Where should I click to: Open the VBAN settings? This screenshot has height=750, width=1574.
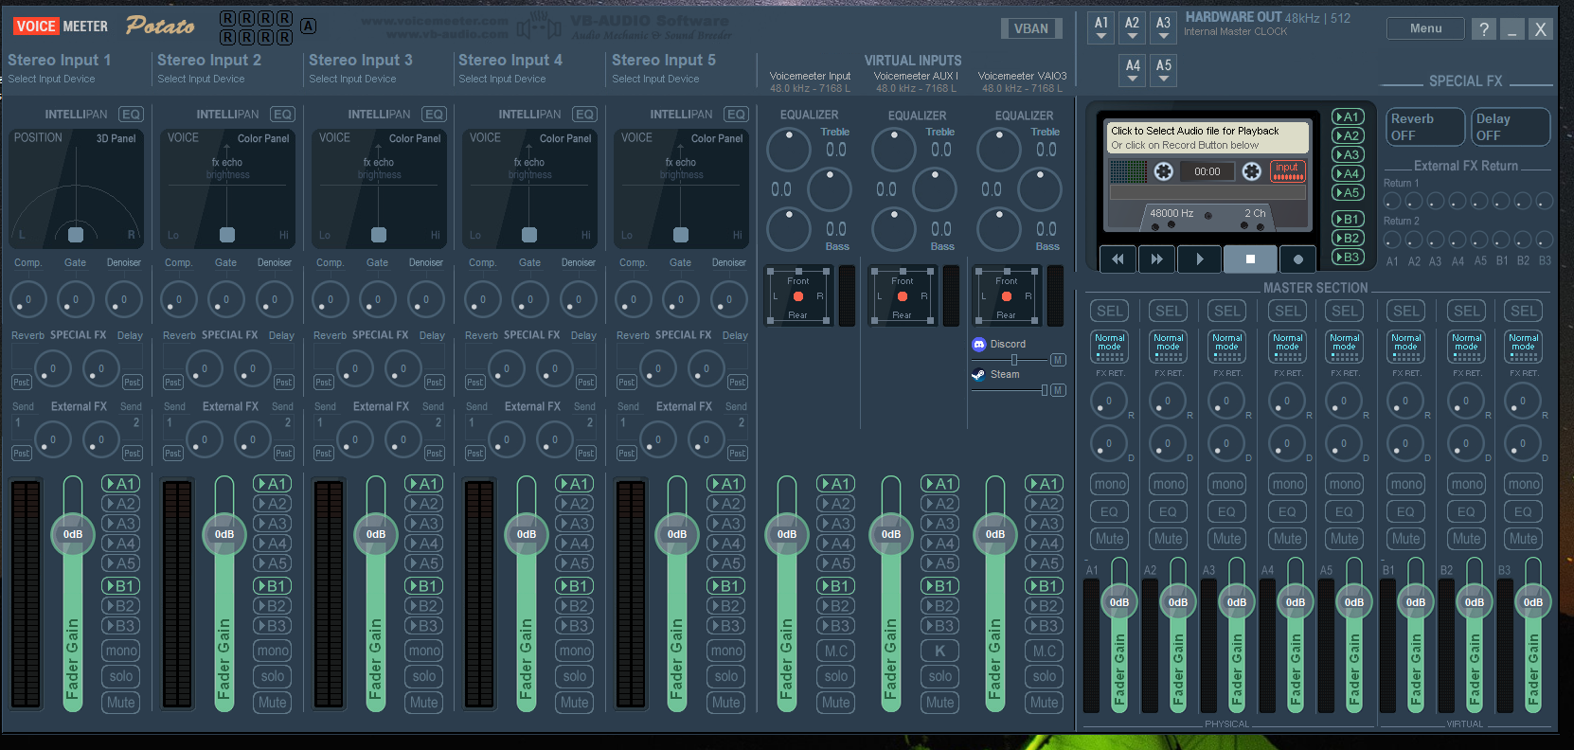tap(1030, 28)
